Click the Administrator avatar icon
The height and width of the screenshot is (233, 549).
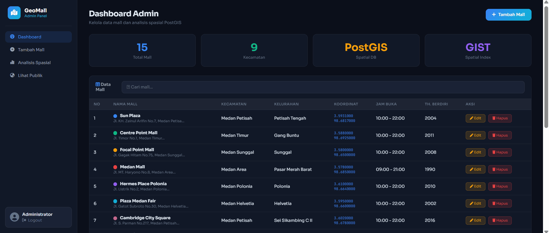[15, 217]
